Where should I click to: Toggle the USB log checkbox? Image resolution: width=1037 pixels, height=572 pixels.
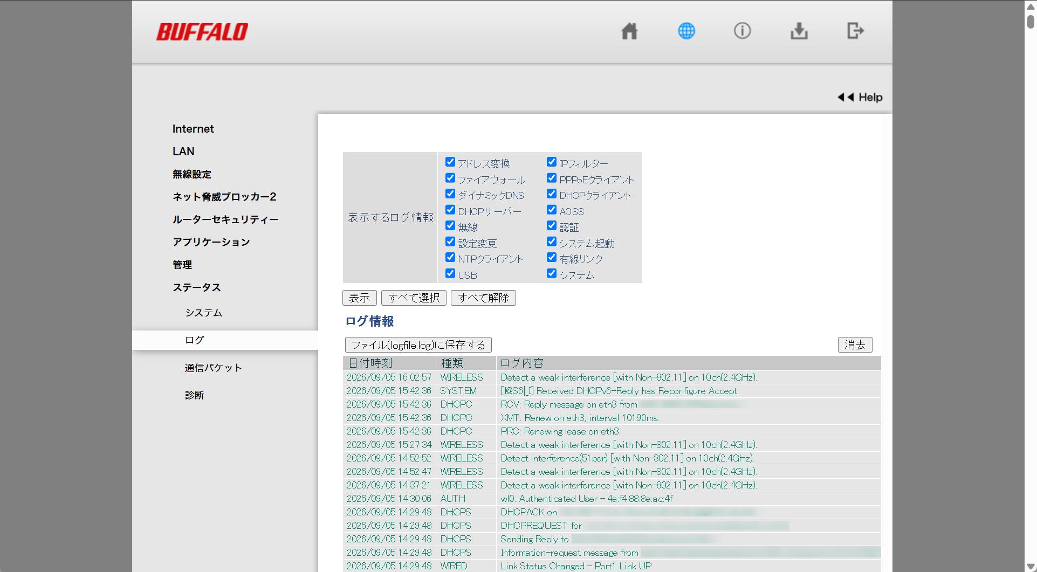[x=450, y=273]
